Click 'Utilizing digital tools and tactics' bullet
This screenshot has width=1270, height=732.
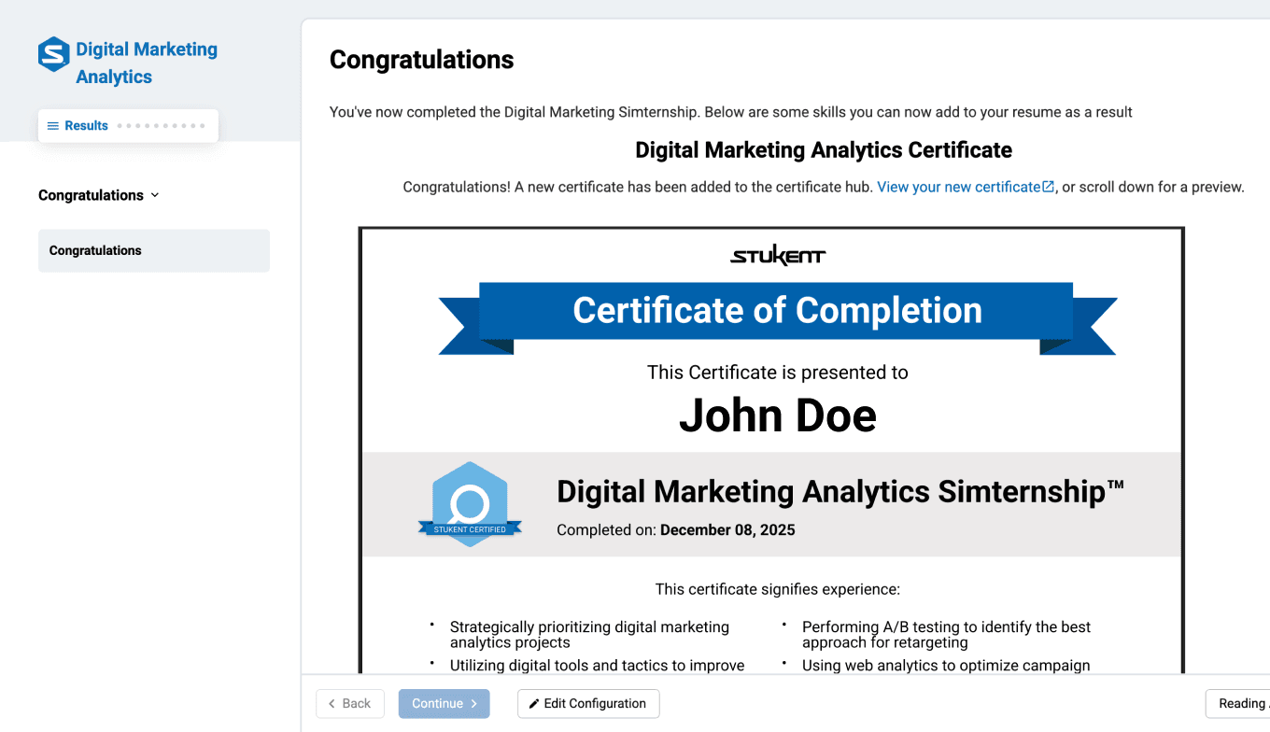click(x=598, y=666)
